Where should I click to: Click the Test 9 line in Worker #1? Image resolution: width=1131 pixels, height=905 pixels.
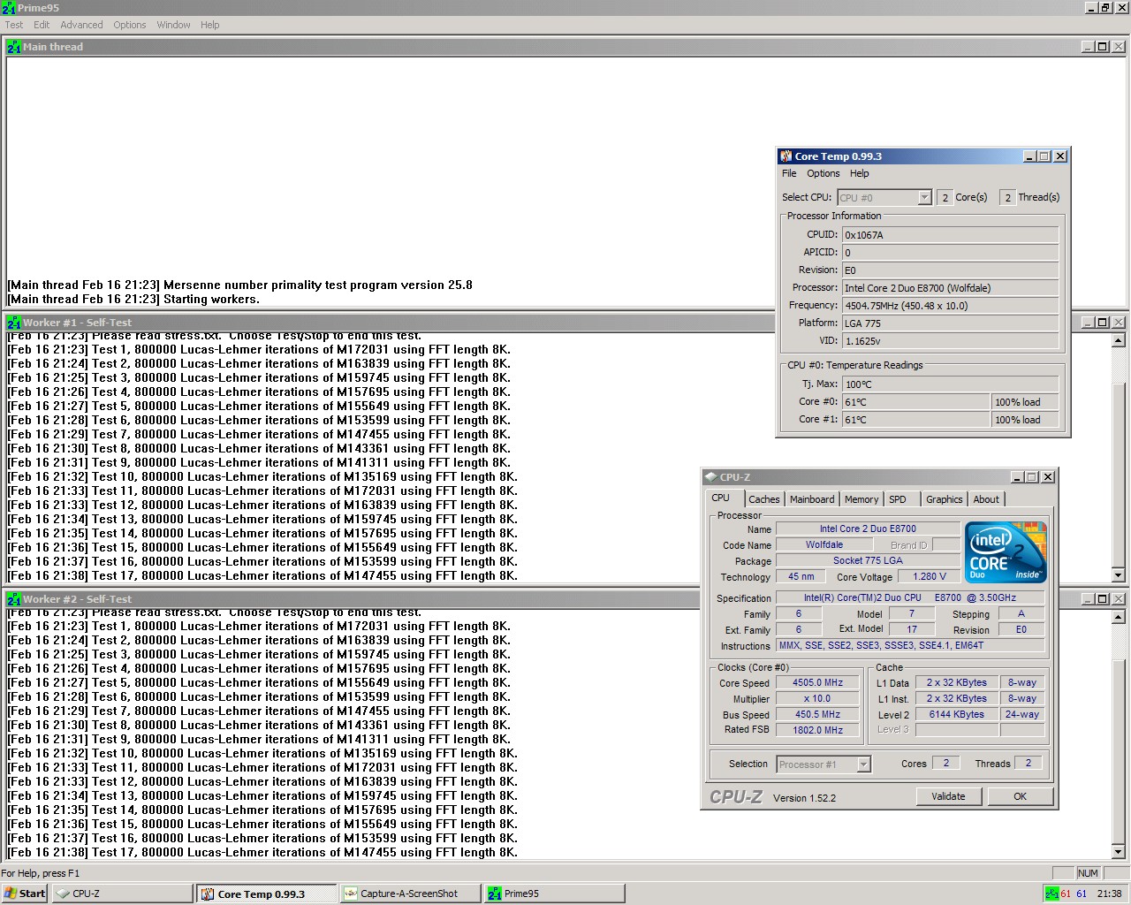[259, 462]
